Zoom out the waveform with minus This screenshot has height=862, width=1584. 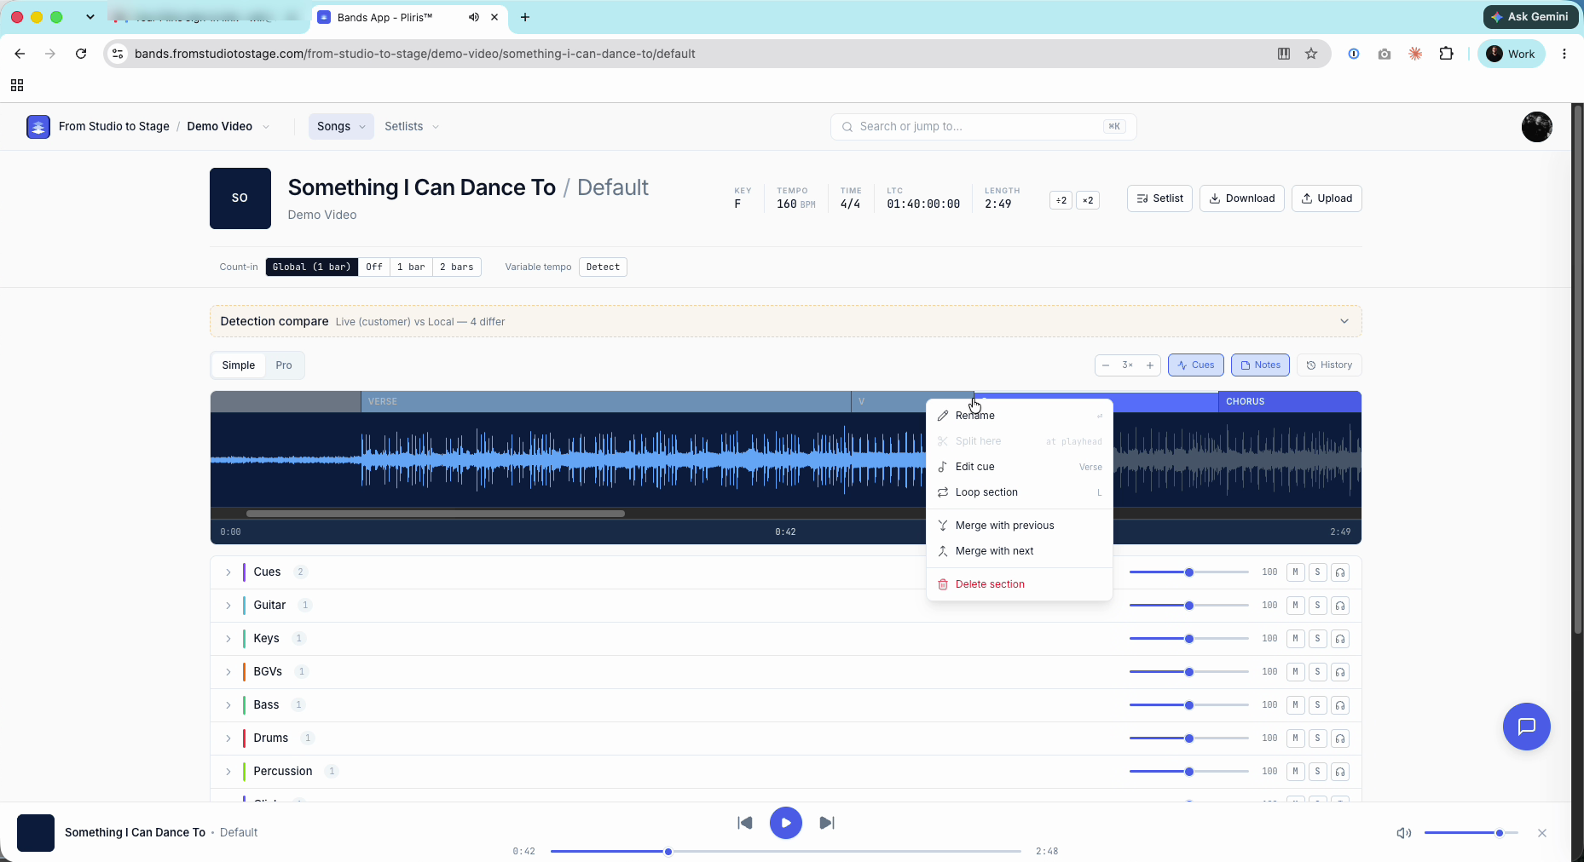tap(1106, 365)
